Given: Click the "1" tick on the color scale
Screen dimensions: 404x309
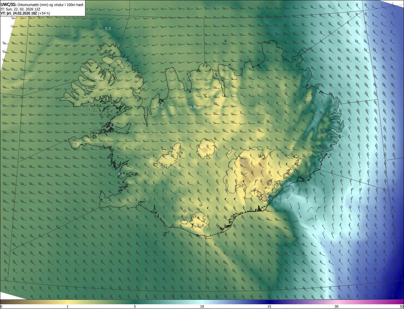Looking at the screenshot, I should tap(68, 306).
